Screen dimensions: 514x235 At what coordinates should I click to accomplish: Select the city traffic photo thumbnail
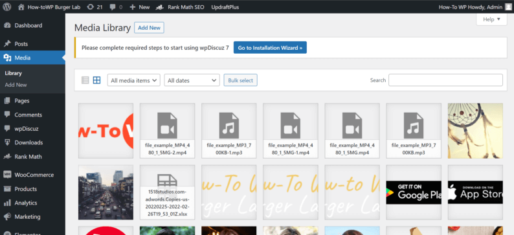[106, 192]
